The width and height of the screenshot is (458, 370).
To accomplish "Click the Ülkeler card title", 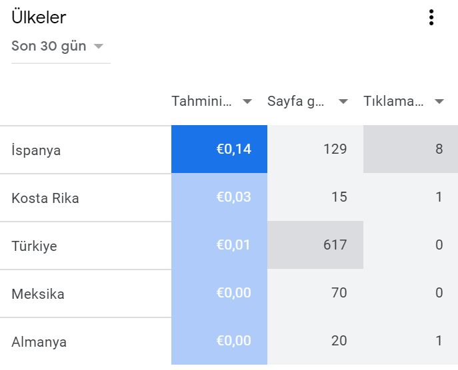I will pos(39,17).
